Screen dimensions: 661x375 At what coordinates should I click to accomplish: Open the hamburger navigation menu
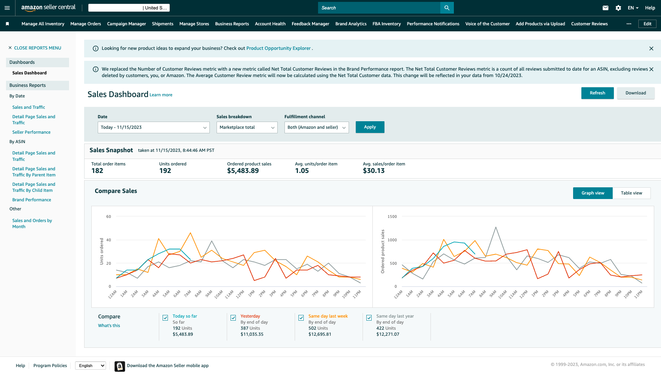7,8
